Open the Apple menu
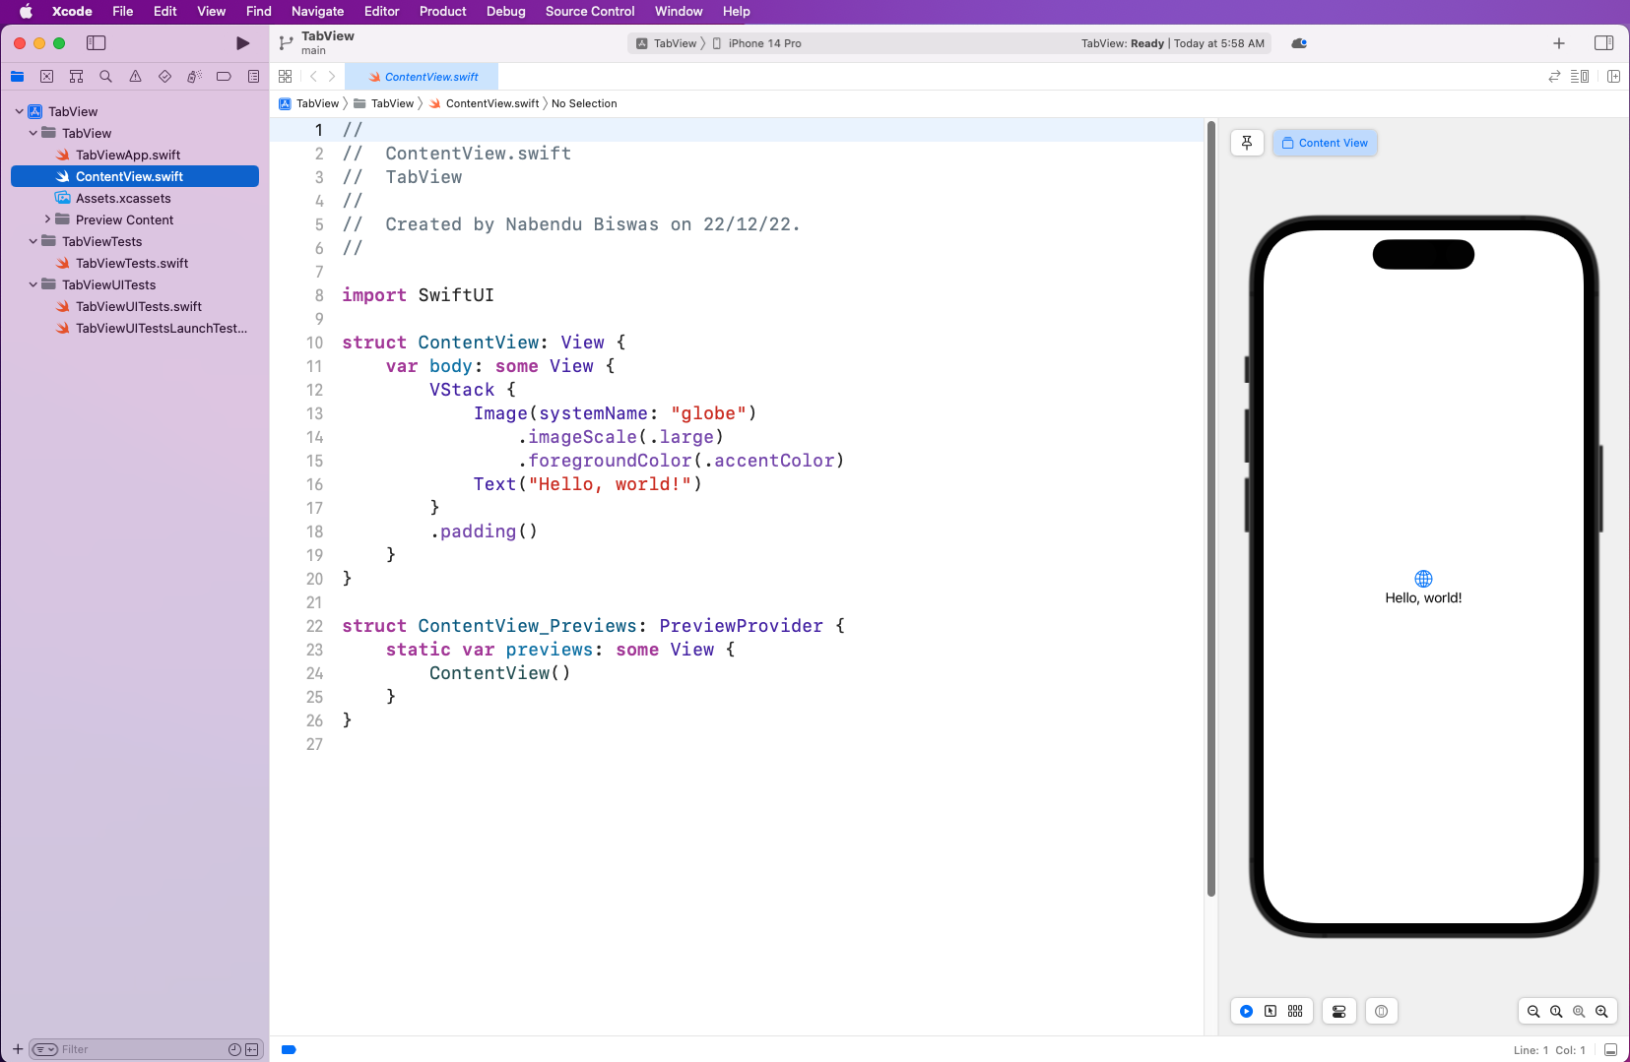1630x1062 pixels. pos(26,12)
